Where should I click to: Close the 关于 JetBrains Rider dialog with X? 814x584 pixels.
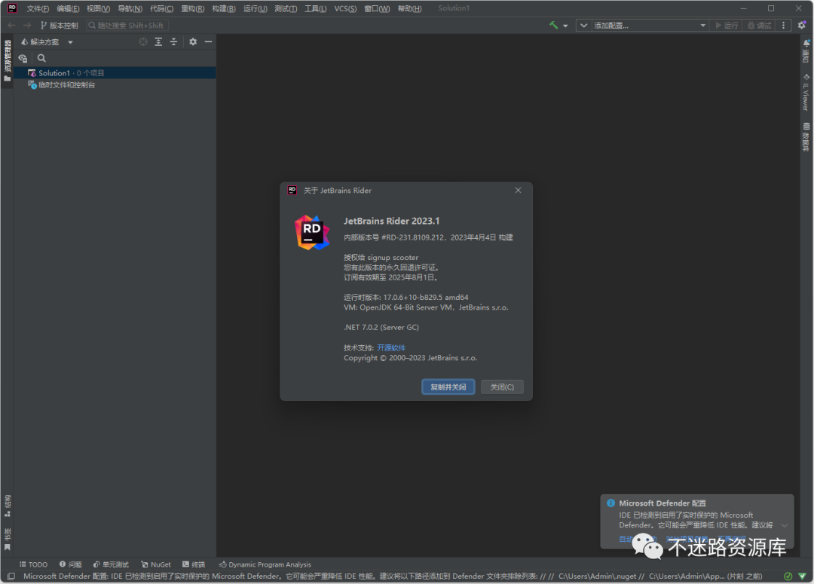518,190
